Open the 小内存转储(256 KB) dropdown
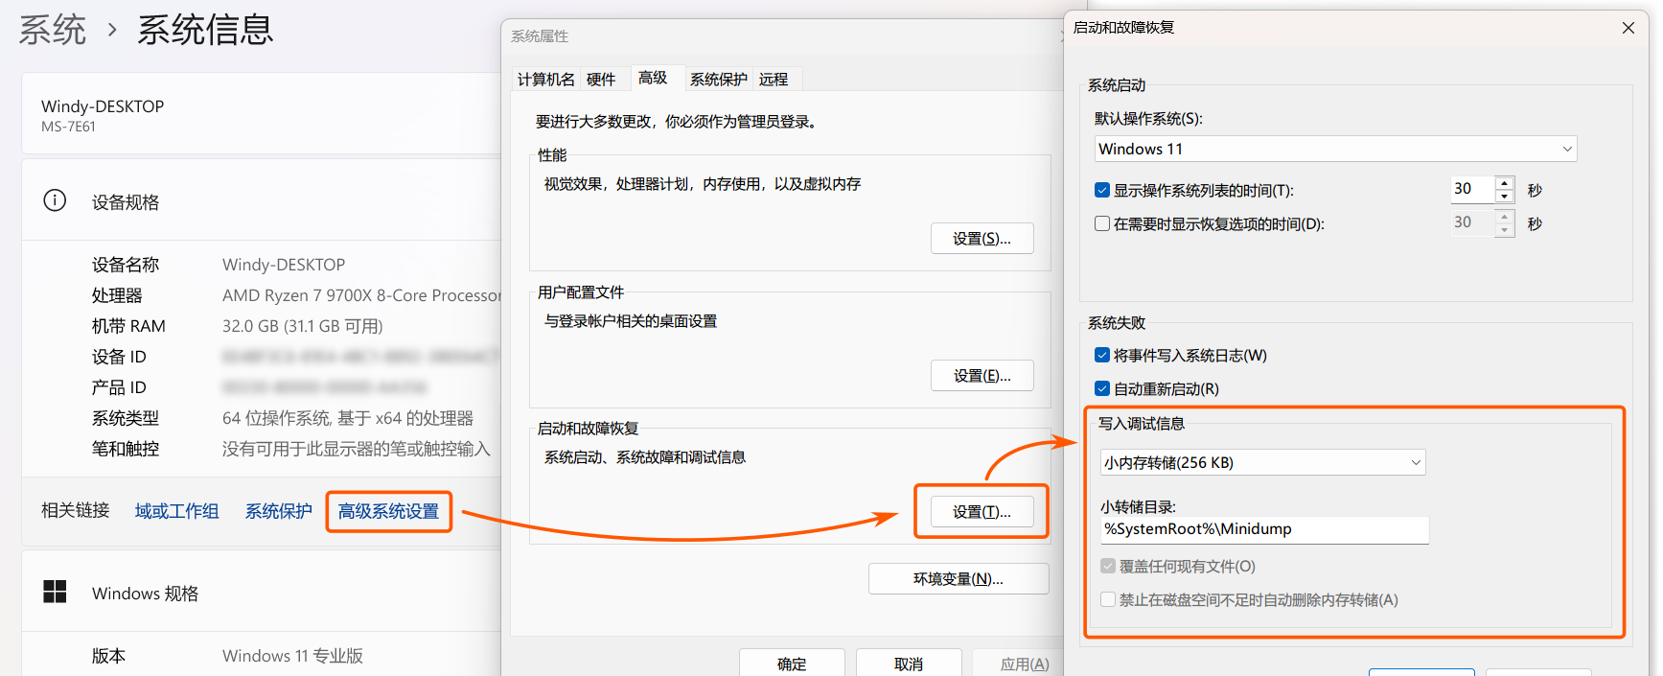 1262,462
